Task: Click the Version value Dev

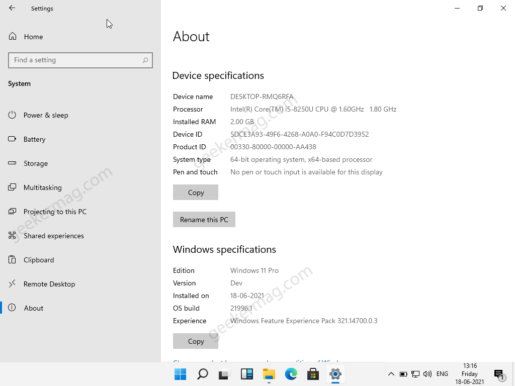Action: click(x=236, y=283)
